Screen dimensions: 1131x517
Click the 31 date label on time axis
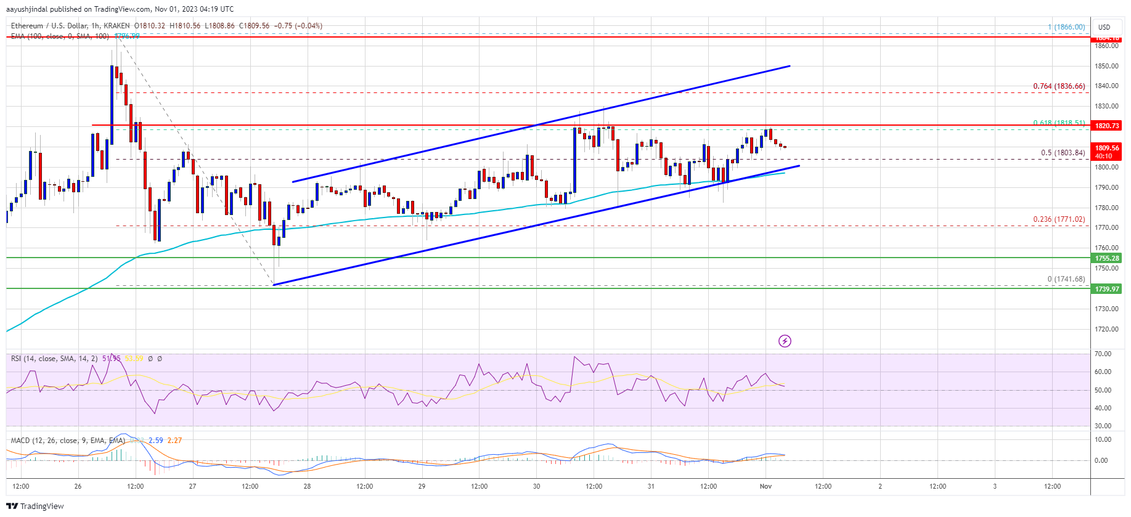(x=651, y=486)
